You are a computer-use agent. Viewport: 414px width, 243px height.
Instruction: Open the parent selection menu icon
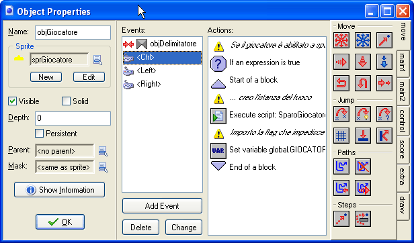[103, 151]
